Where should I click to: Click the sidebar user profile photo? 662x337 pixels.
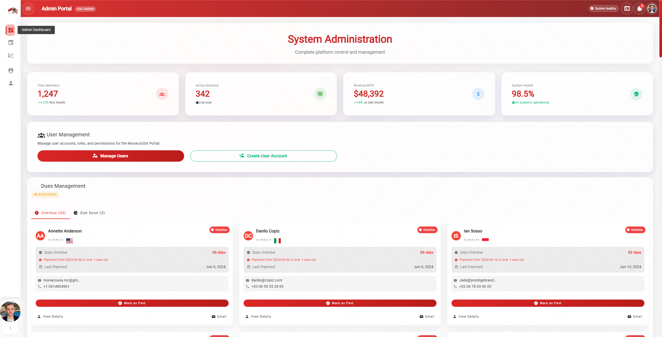pos(10,312)
